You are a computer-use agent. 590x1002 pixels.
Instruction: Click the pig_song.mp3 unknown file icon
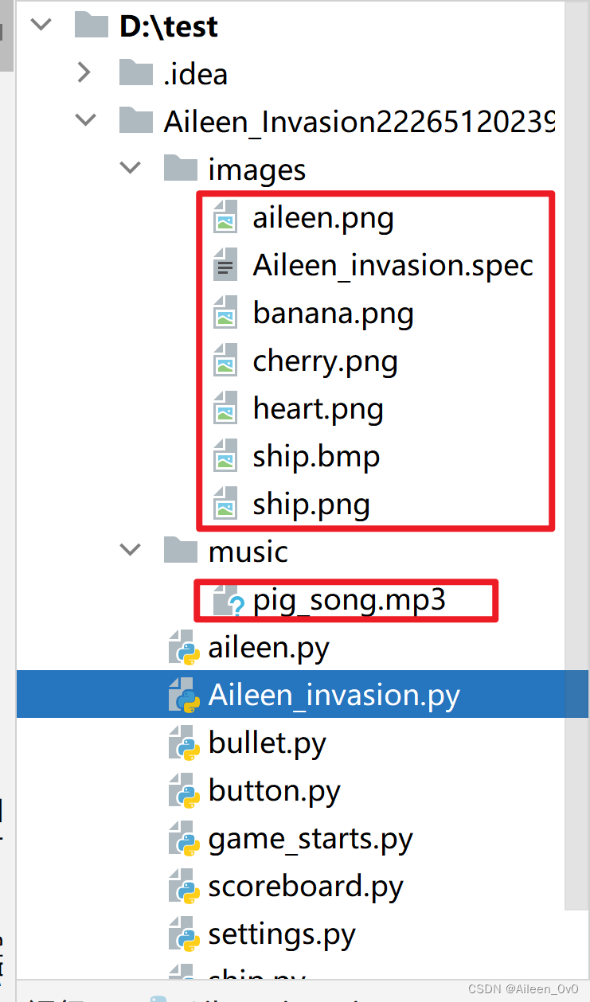227,601
